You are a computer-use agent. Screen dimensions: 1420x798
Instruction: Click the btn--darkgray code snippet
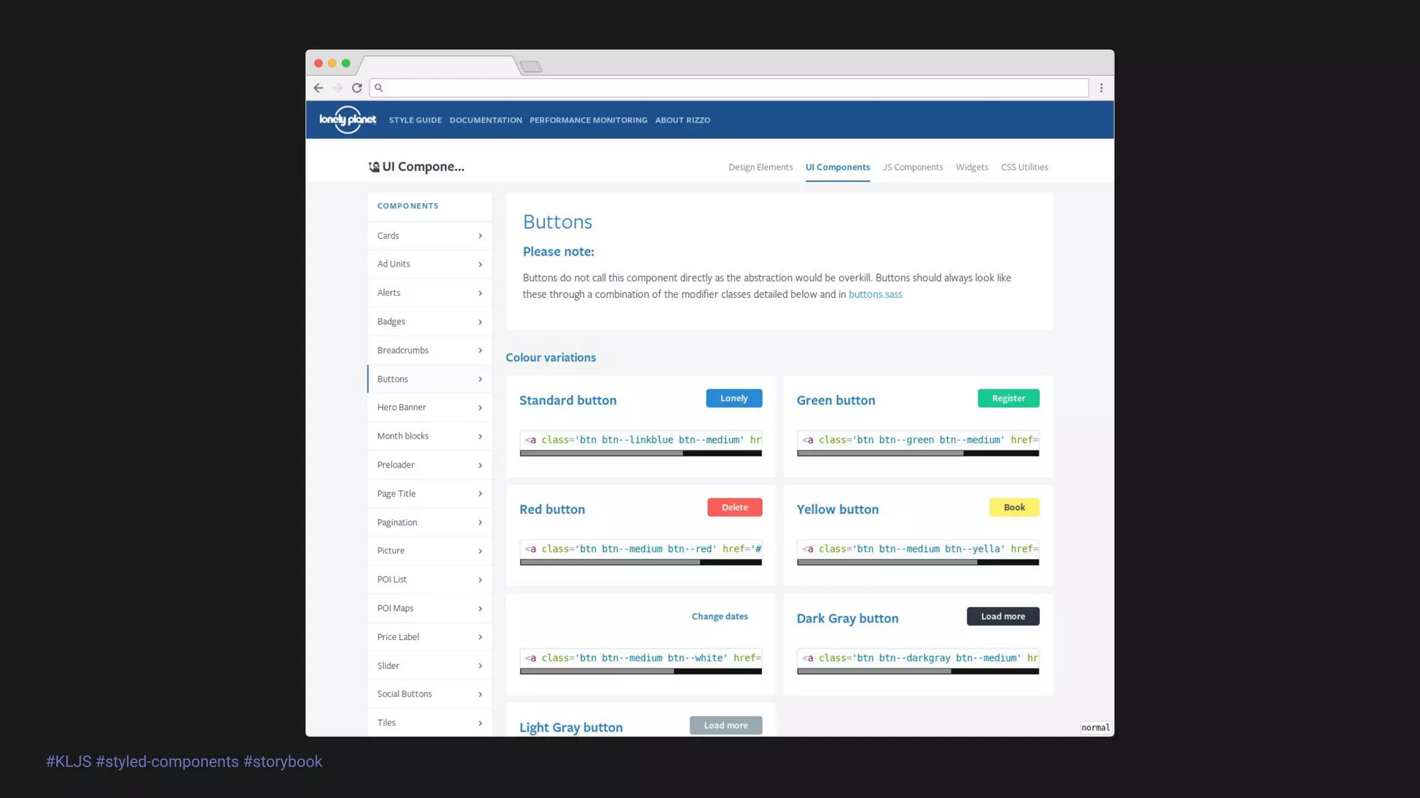click(918, 658)
